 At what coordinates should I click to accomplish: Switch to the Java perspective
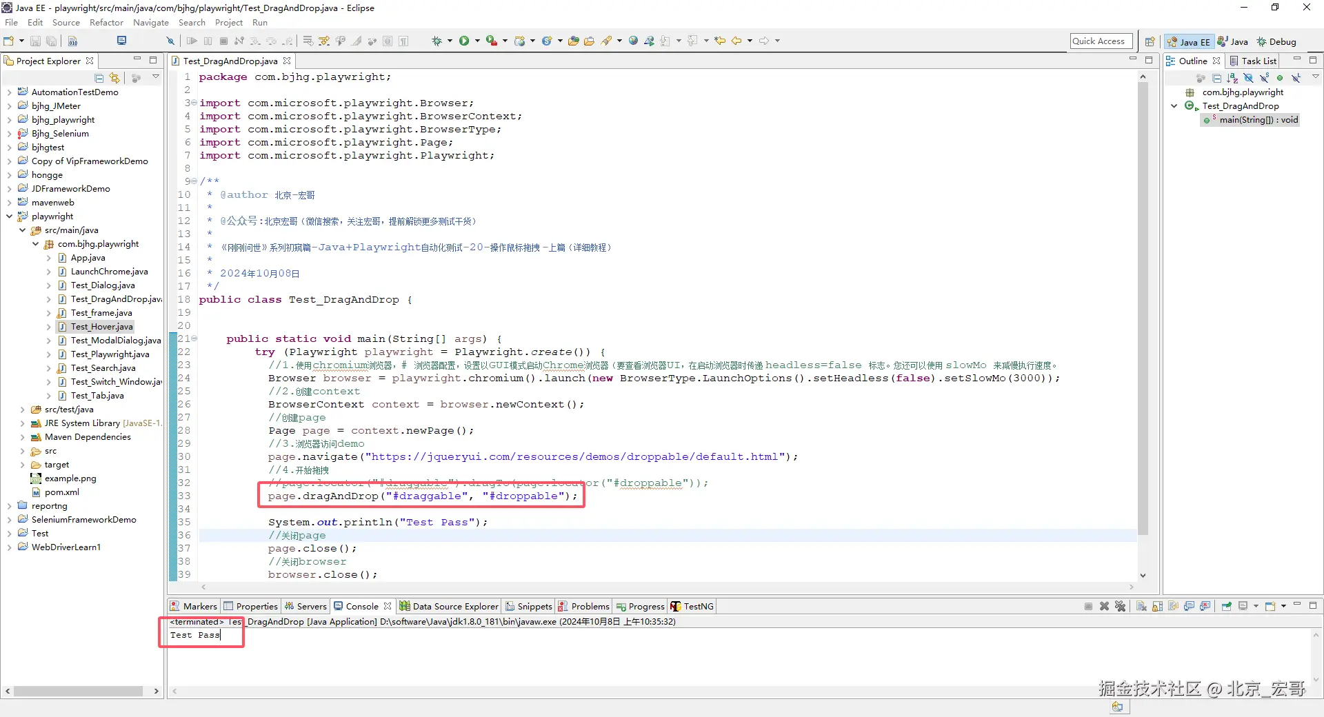(1233, 41)
